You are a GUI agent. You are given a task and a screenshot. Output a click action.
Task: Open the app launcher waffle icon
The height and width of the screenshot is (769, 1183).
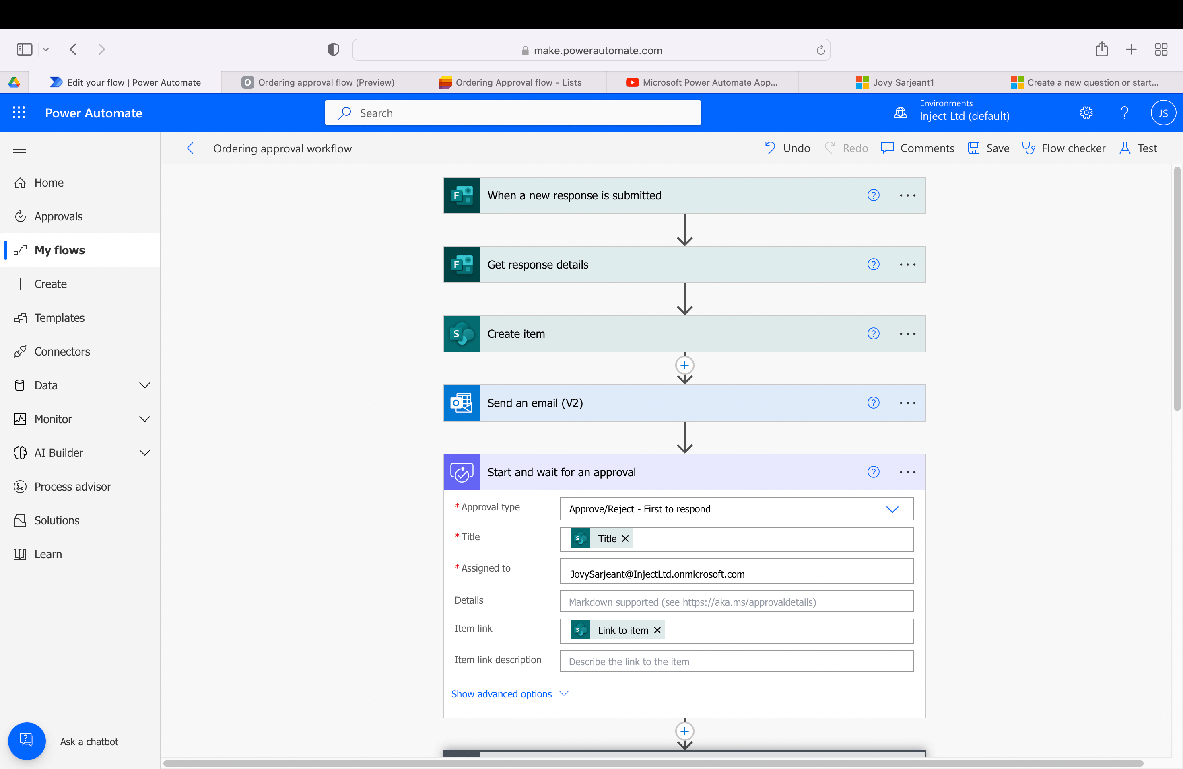click(x=19, y=113)
